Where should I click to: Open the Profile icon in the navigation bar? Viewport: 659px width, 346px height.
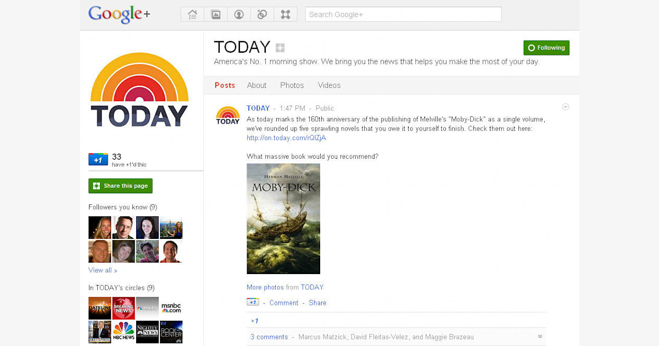coord(238,14)
